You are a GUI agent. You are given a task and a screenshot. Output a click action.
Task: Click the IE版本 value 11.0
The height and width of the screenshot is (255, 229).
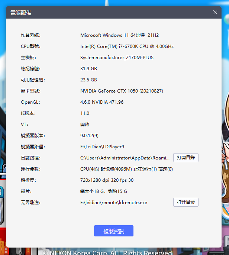[x=85, y=113]
